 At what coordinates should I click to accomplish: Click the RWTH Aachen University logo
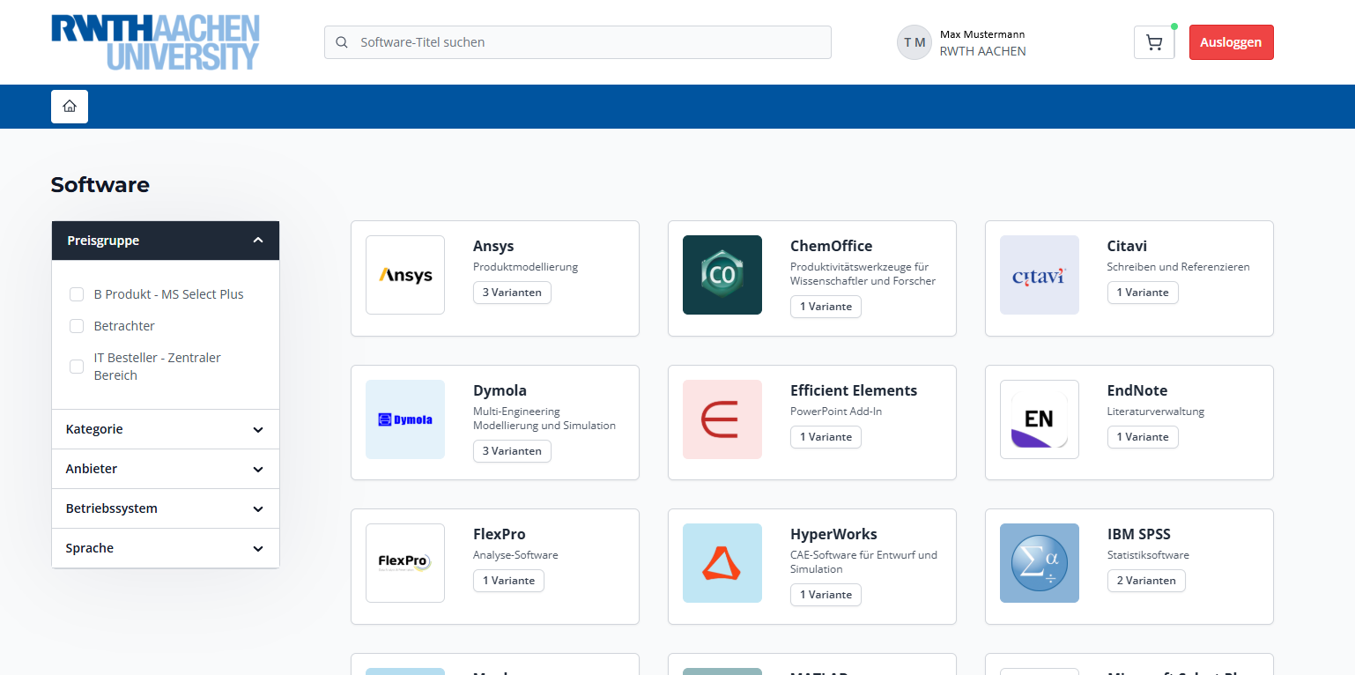155,42
